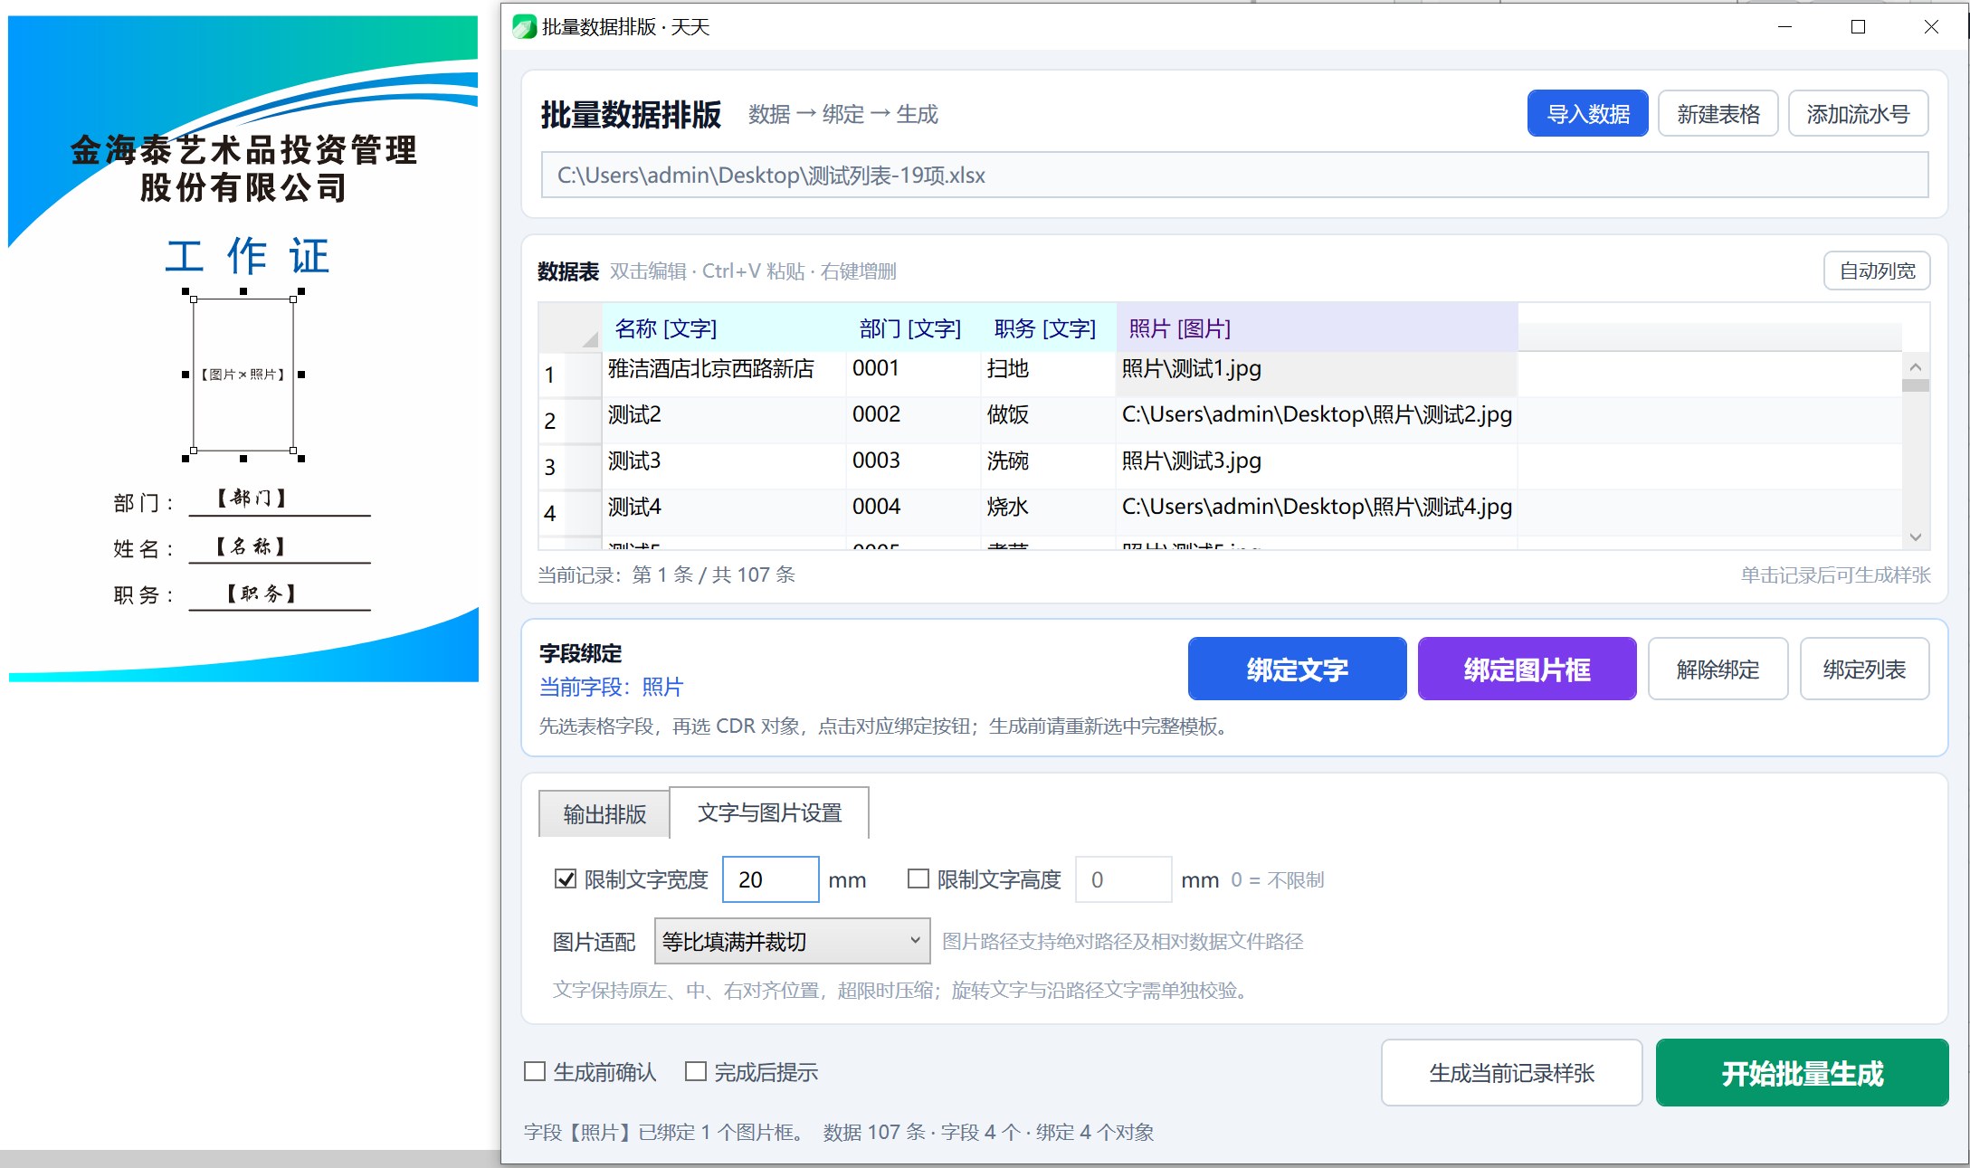Start batch generation with 开始批量生成
Image resolution: width=1970 pixels, height=1168 pixels.
[1802, 1073]
